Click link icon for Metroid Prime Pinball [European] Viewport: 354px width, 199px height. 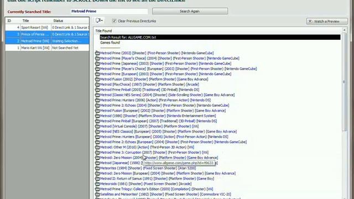[97, 121]
